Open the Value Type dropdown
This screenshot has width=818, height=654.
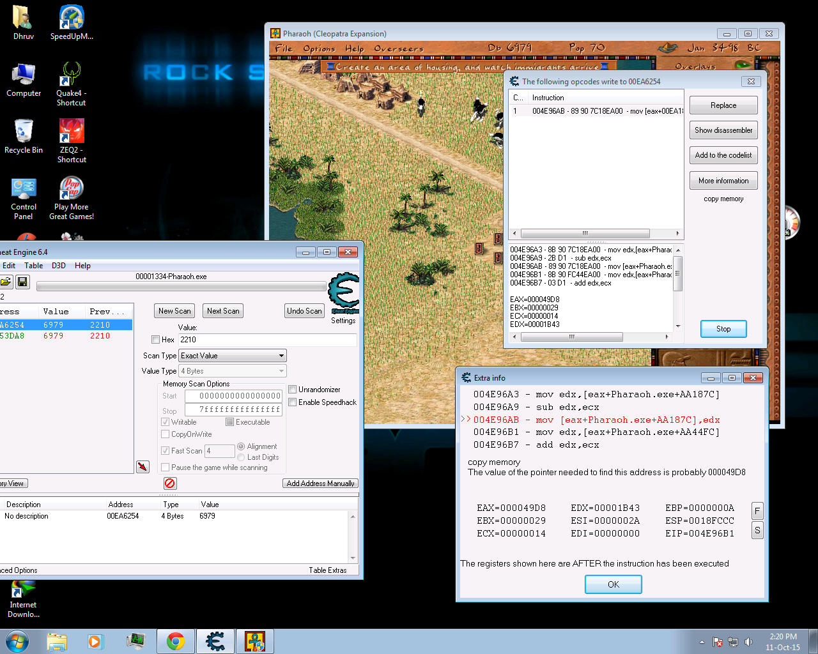click(x=233, y=371)
